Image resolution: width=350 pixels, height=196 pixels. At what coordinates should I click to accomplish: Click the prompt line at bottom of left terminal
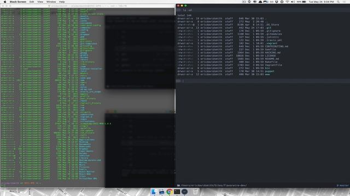21,183
